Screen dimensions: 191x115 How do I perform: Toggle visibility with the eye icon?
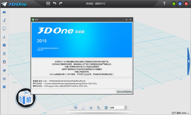pyautogui.click(x=76, y=107)
